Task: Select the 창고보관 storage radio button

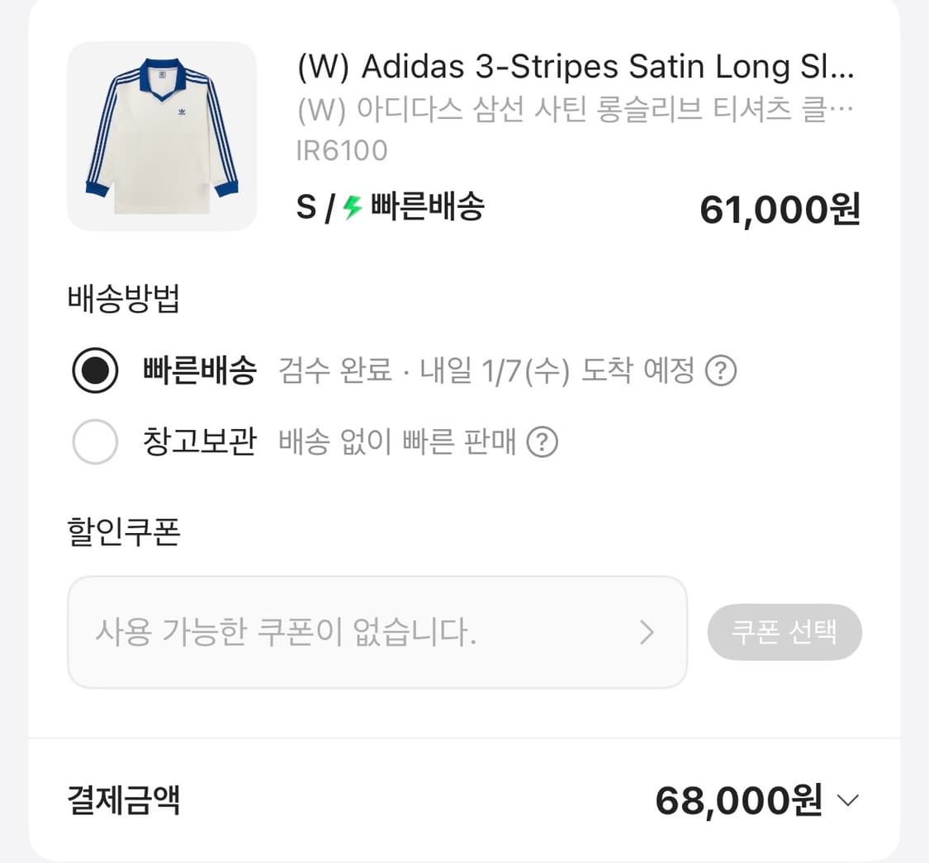Action: [x=94, y=442]
